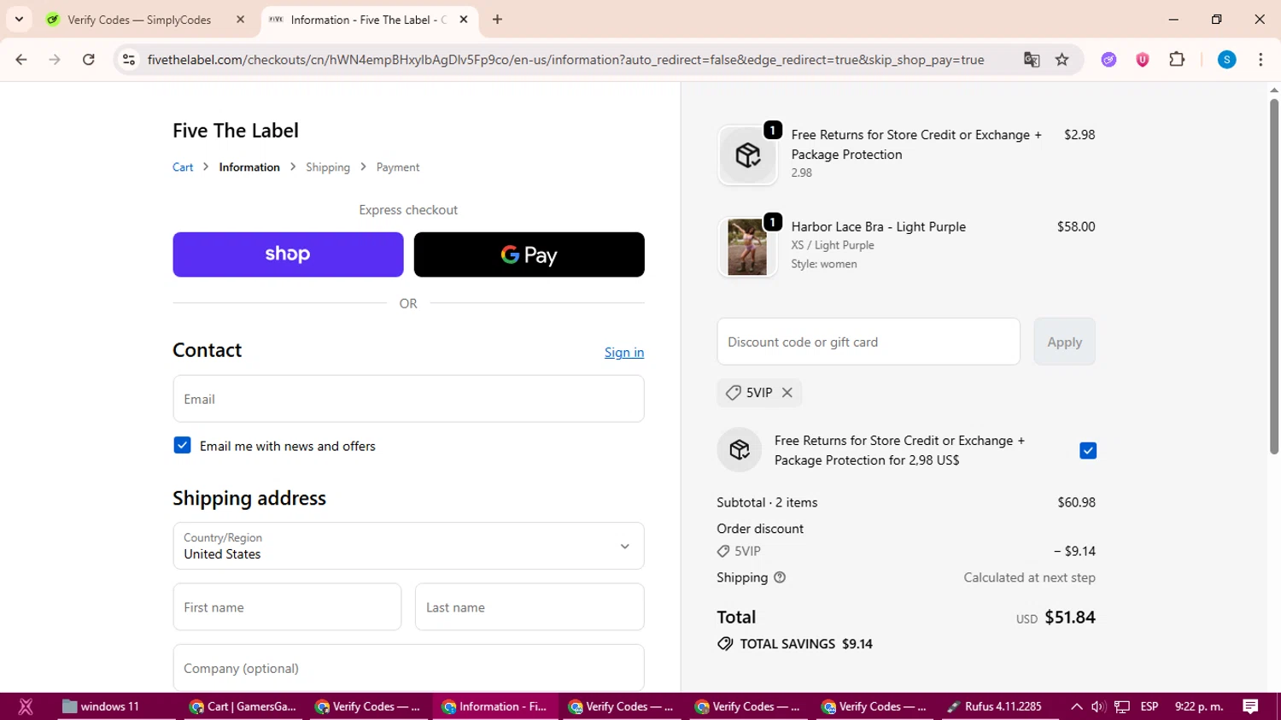Click the browser forward arrow
Viewport: 1281px width, 720px height.
pos(55,60)
